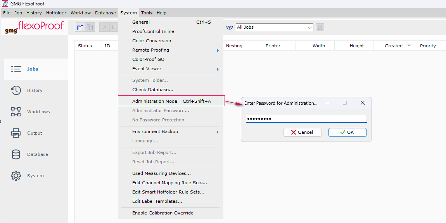The image size is (446, 223).
Task: Open the Workflow menu
Action: click(81, 13)
